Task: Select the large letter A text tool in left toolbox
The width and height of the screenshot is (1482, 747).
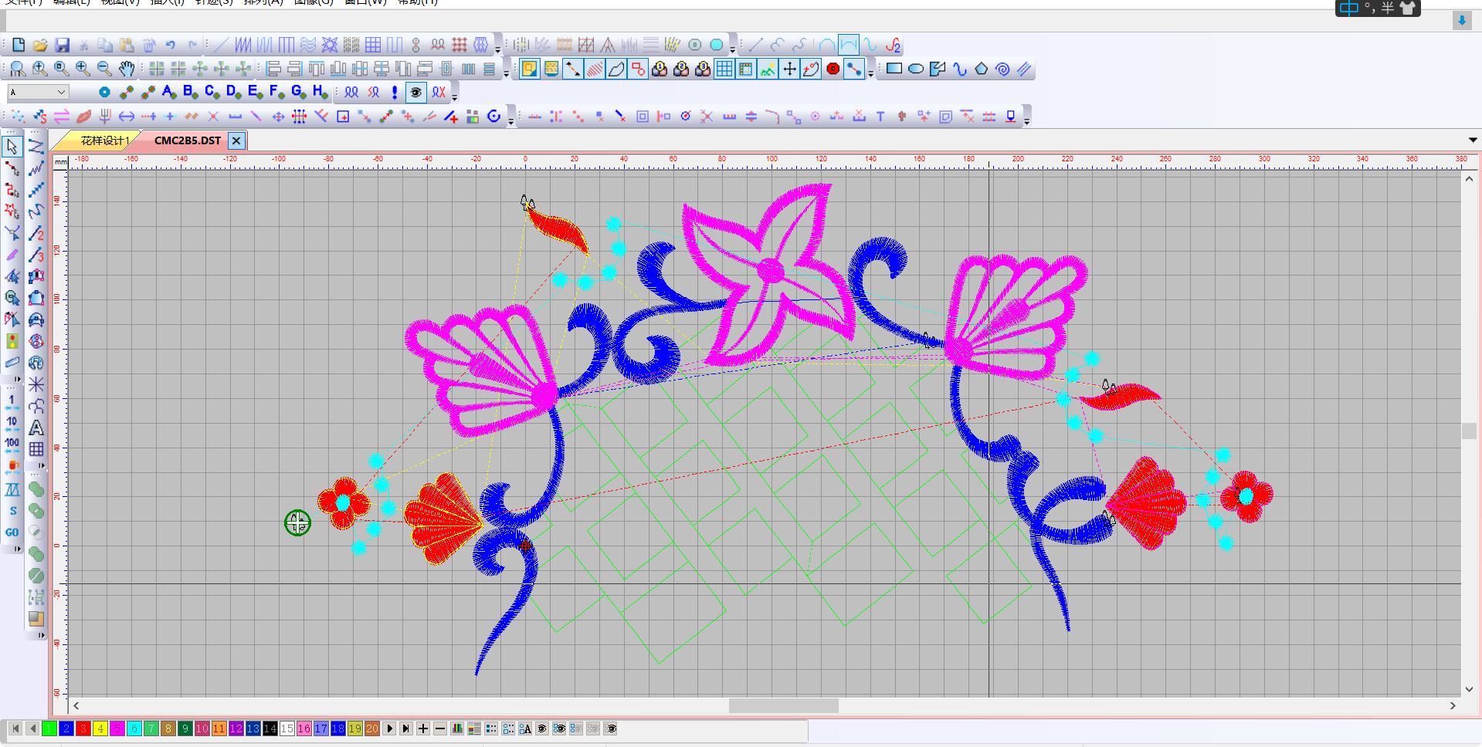Action: [36, 428]
